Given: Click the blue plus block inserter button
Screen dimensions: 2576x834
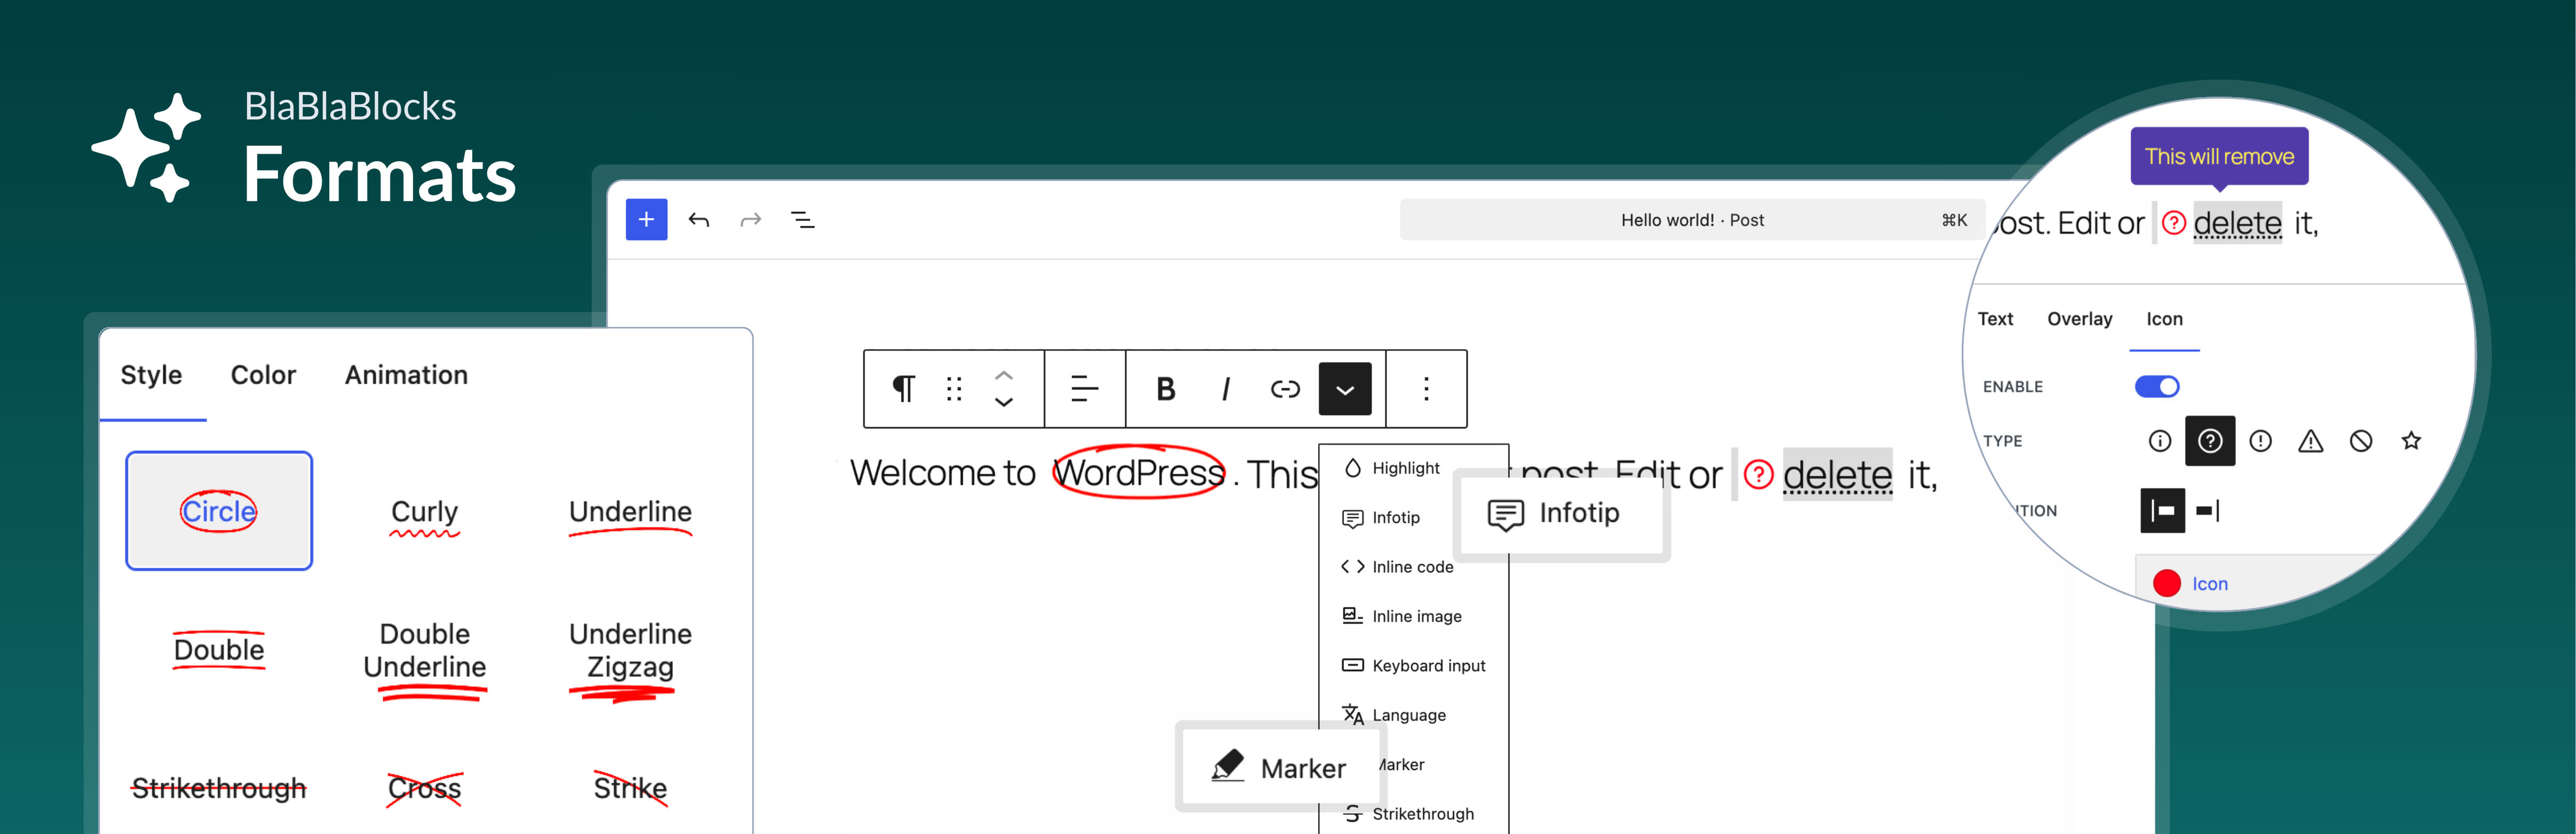Looking at the screenshot, I should (x=646, y=219).
